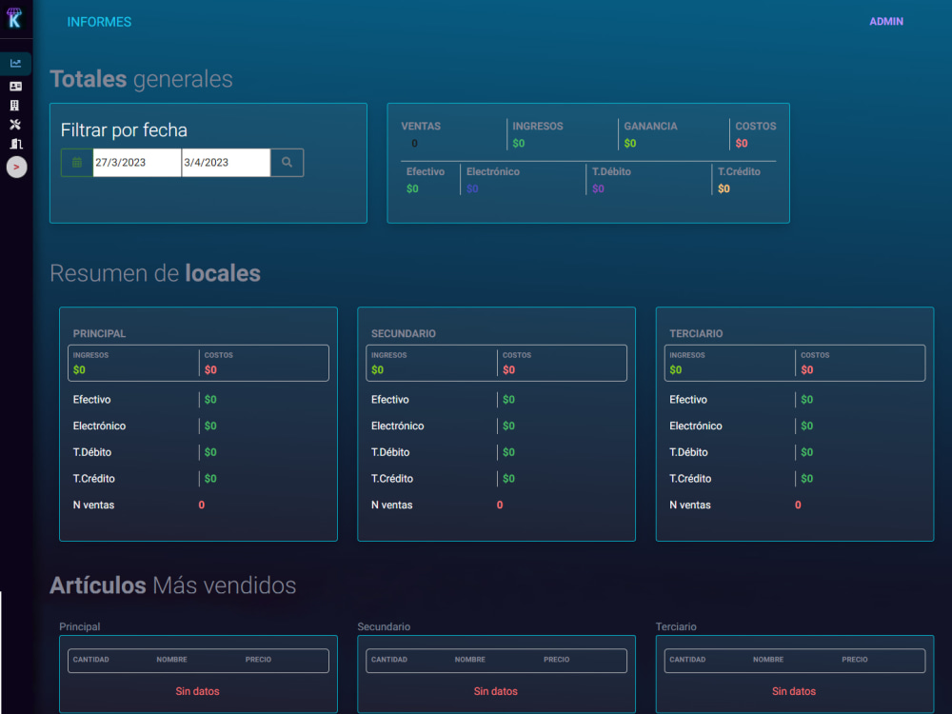Click the COSTOS label in general totals
This screenshot has height=714, width=952.
[755, 127]
